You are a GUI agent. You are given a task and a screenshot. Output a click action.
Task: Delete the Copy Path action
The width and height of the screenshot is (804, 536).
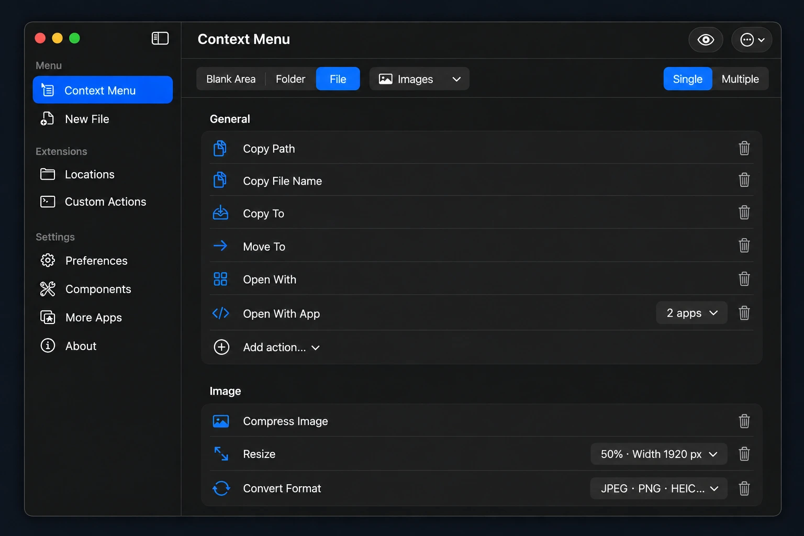[x=744, y=148]
